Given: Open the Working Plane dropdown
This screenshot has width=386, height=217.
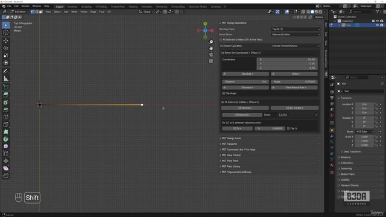Looking at the screenshot, I should 296,29.
